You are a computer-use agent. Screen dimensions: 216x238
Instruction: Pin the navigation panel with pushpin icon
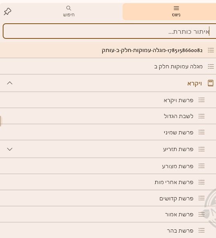[x=7, y=12]
